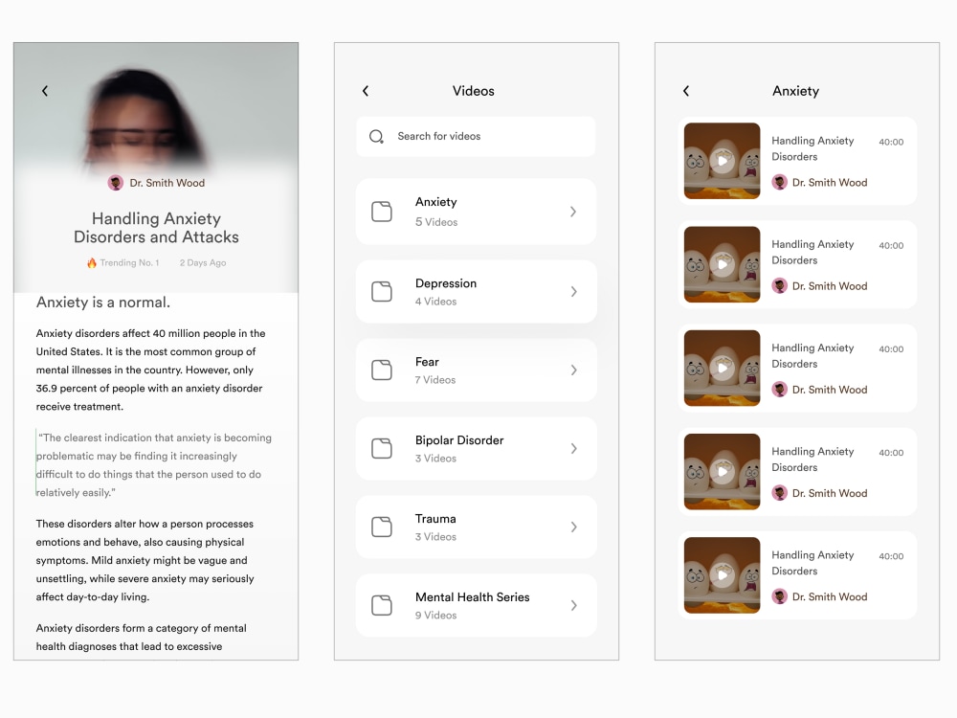Click Dr. Smith Wood's avatar on the article
957x718 pixels.
[x=116, y=182]
